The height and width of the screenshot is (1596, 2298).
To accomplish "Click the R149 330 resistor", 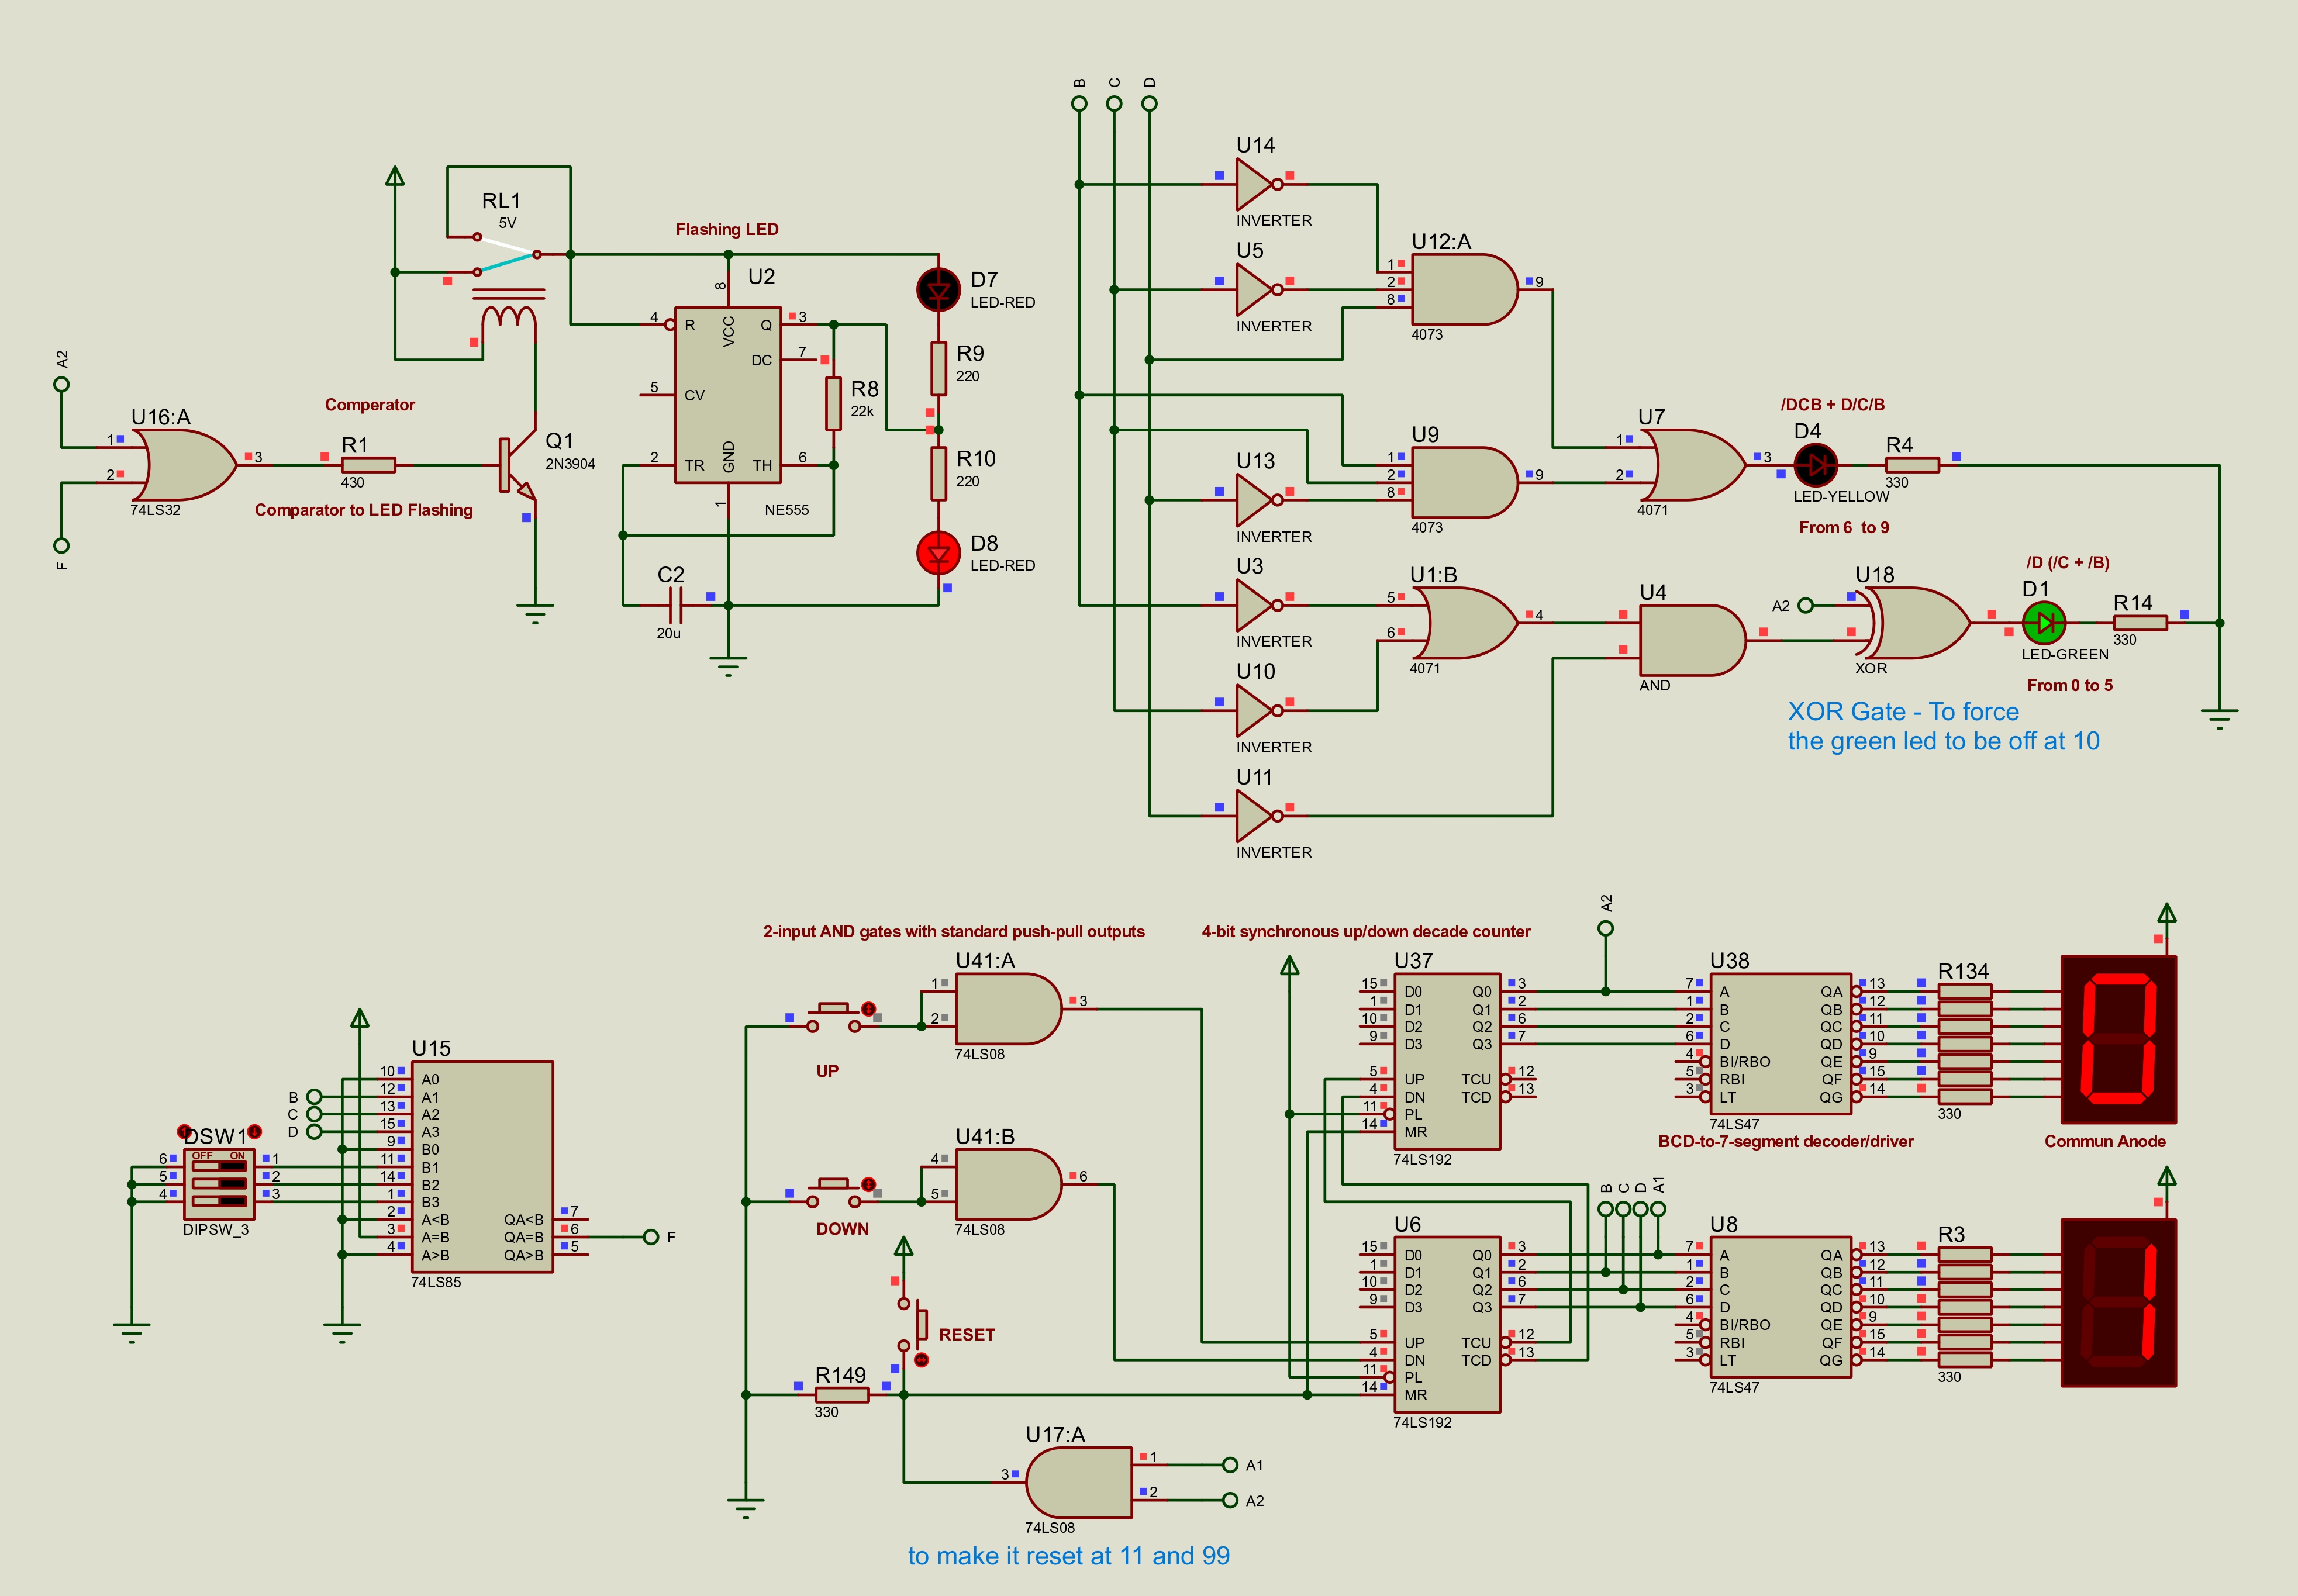I will [842, 1394].
